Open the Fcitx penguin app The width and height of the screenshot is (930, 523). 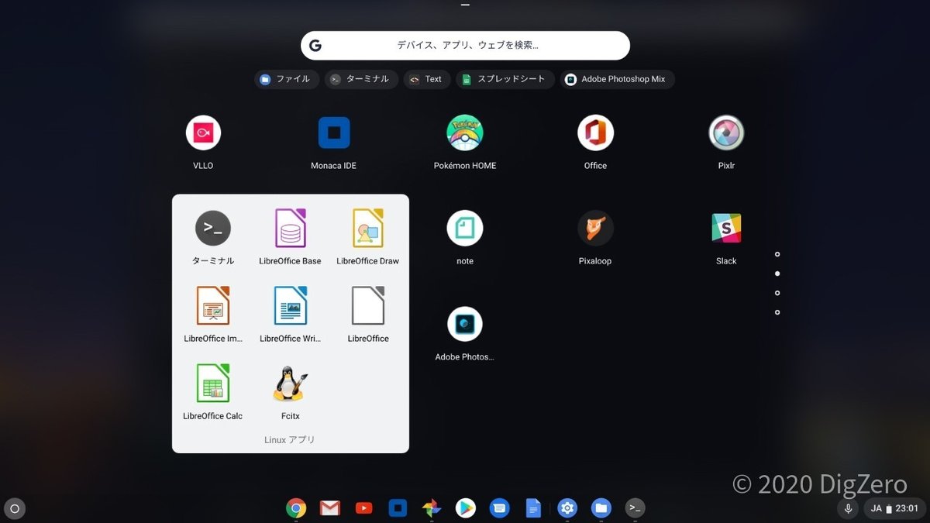click(291, 384)
